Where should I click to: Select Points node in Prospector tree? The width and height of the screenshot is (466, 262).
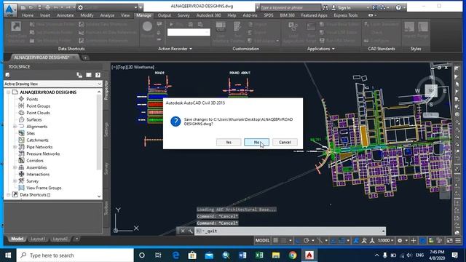(32, 99)
